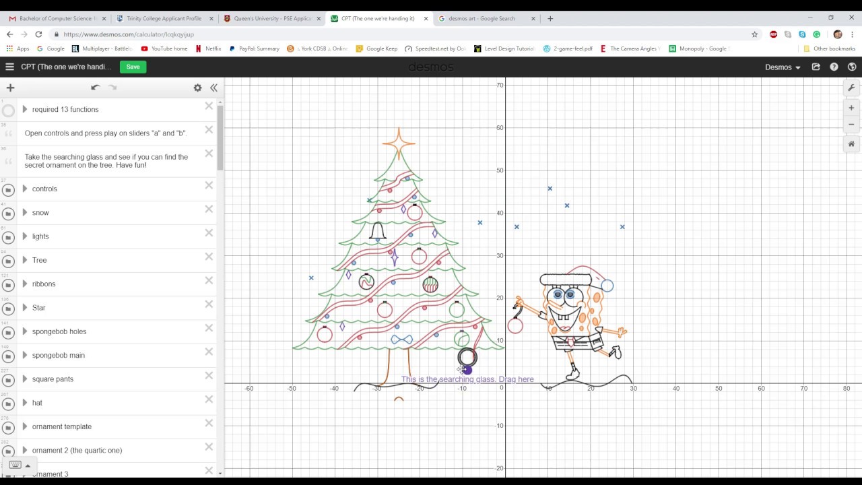Share the graph
This screenshot has height=485, width=862.
pos(816,67)
